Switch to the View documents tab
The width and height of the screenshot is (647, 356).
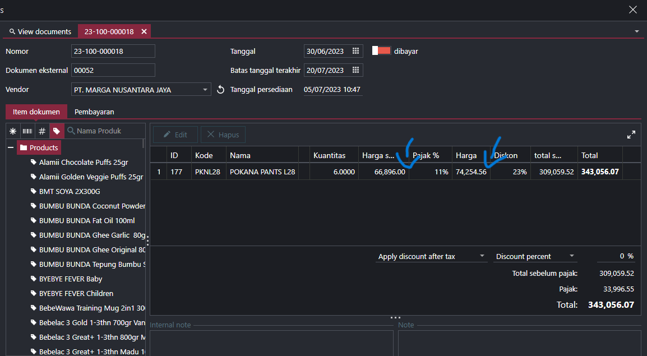click(x=40, y=31)
